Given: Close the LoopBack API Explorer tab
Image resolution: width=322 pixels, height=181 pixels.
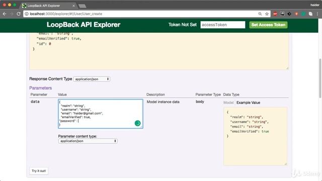Looking at the screenshot, I should [73, 6].
